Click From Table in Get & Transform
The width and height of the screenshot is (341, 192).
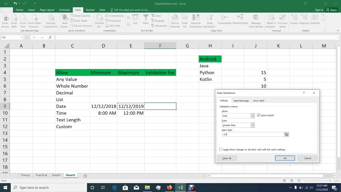coord(79,21)
